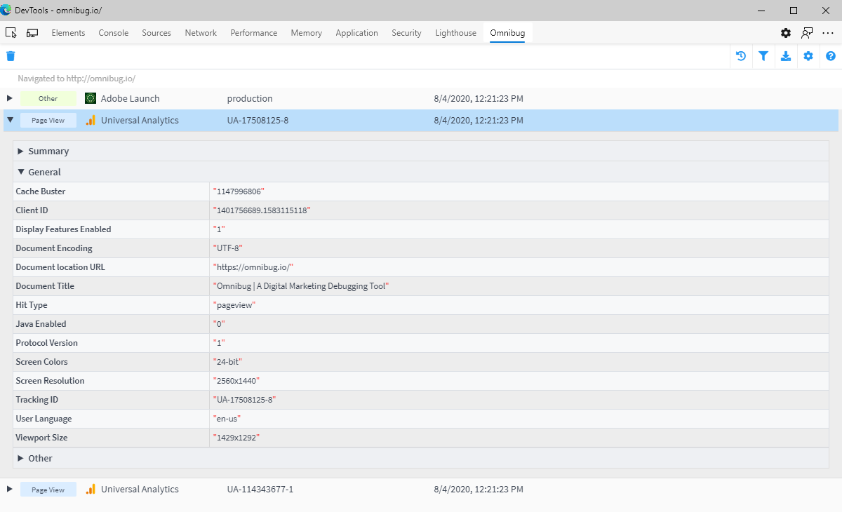Collapse the UA-17508125-8 Page View request
Screen dimensions: 842x512
pyautogui.click(x=10, y=120)
